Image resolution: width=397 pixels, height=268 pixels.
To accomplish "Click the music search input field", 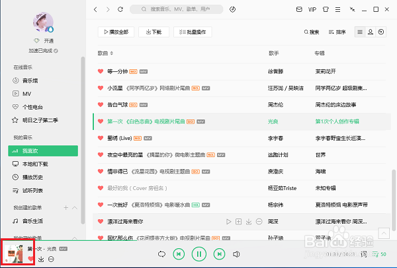I will (x=177, y=9).
